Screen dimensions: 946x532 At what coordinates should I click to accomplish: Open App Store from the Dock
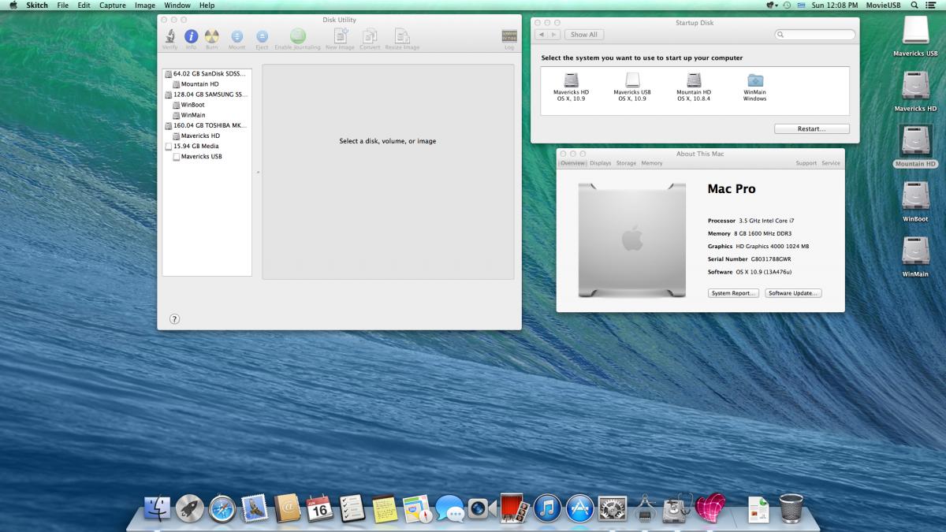(x=579, y=508)
